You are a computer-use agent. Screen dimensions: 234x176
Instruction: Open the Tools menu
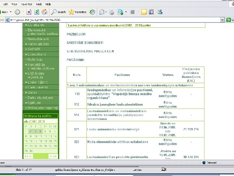[x=39, y=4]
